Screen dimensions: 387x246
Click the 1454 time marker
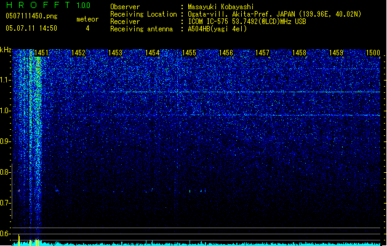153,53
